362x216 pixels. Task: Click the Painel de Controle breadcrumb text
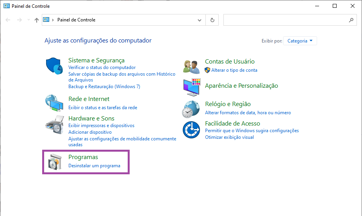pos(76,20)
